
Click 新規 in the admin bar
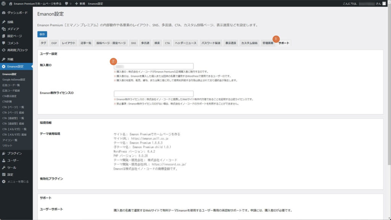(80, 3)
